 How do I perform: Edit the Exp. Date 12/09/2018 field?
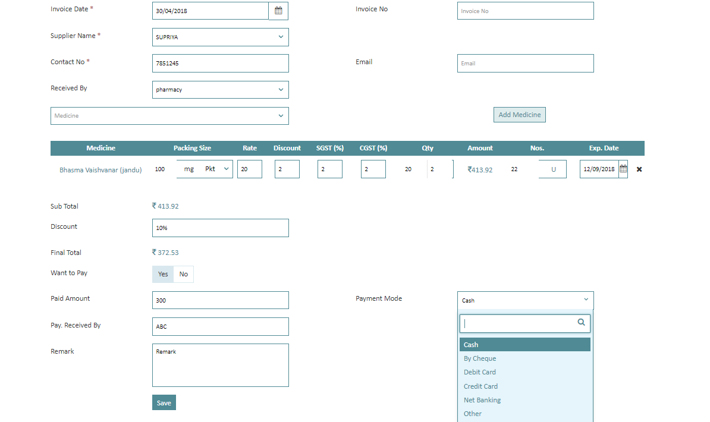coord(599,169)
